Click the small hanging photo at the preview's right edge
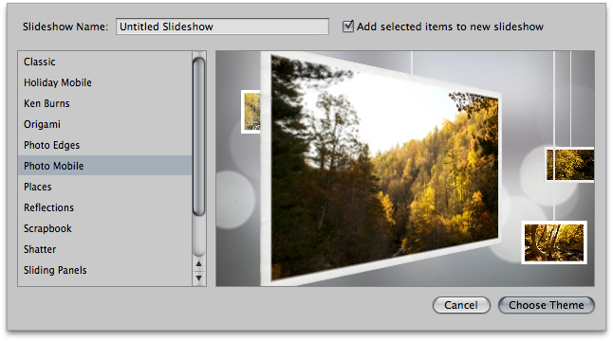The height and width of the screenshot is (341, 613). click(x=569, y=165)
